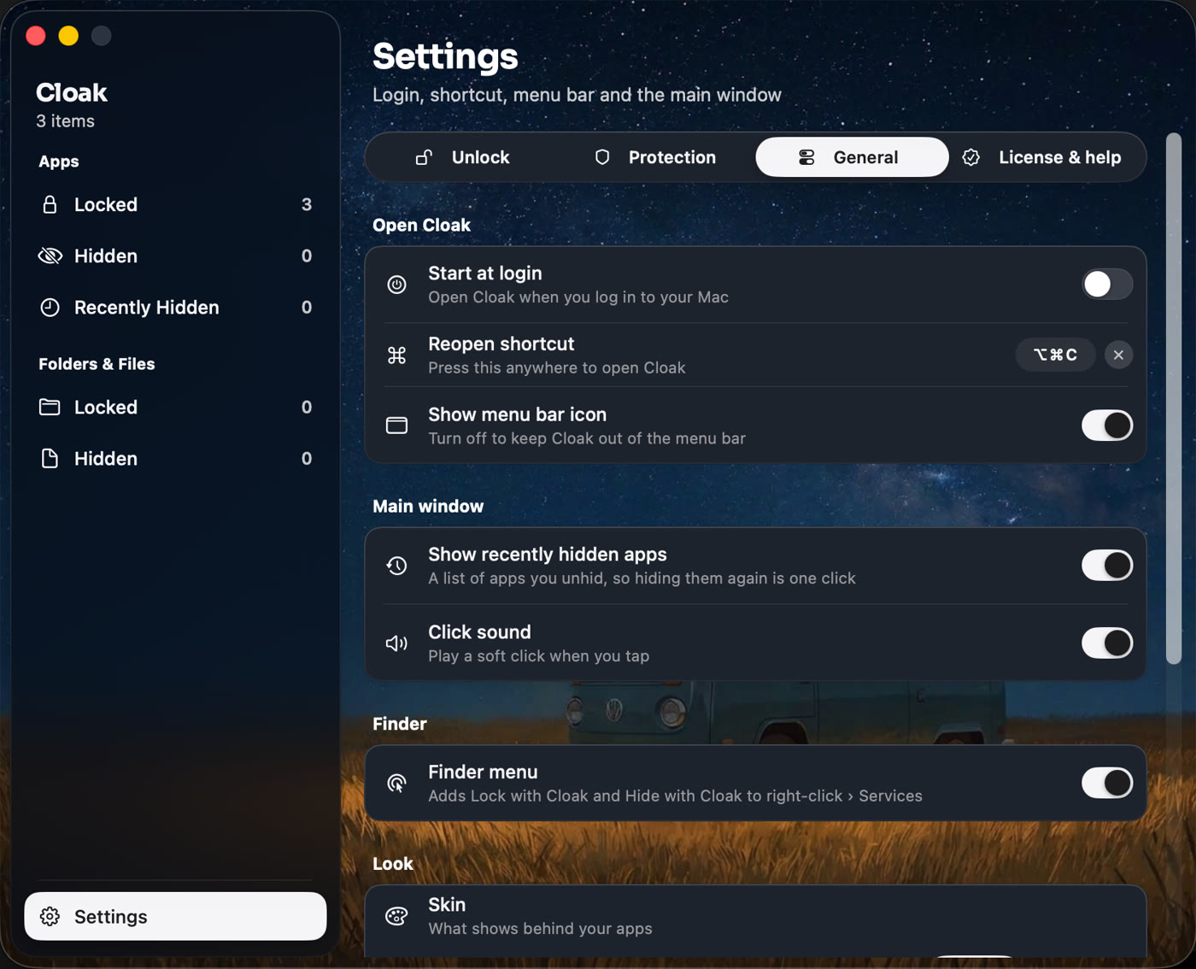Click "Press this anywhere to open Cloak" text
This screenshot has height=969, width=1196.
[557, 368]
